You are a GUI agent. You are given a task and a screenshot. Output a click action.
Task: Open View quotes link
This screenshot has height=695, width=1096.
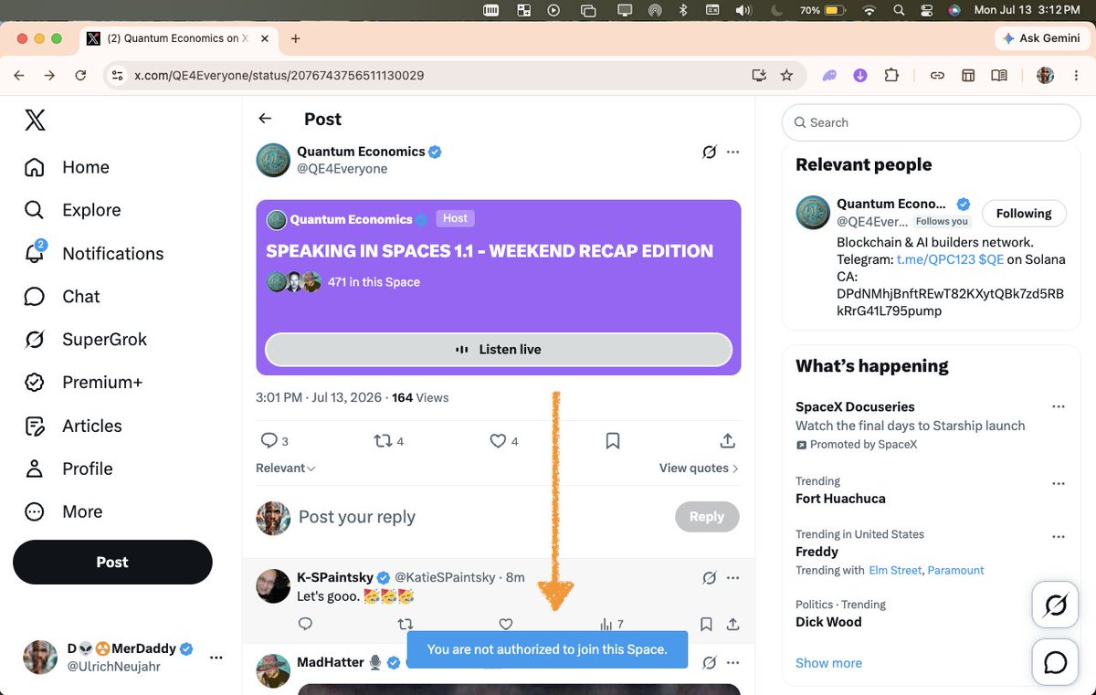click(x=699, y=469)
